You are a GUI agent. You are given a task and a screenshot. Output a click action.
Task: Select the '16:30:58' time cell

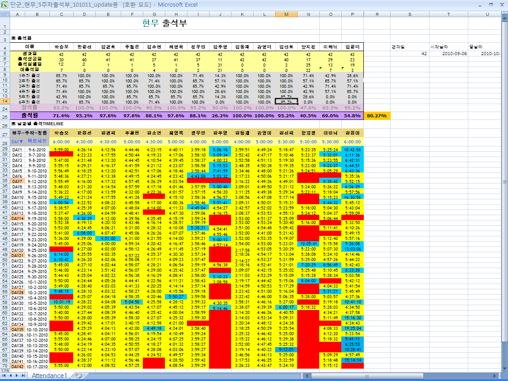click(352, 197)
